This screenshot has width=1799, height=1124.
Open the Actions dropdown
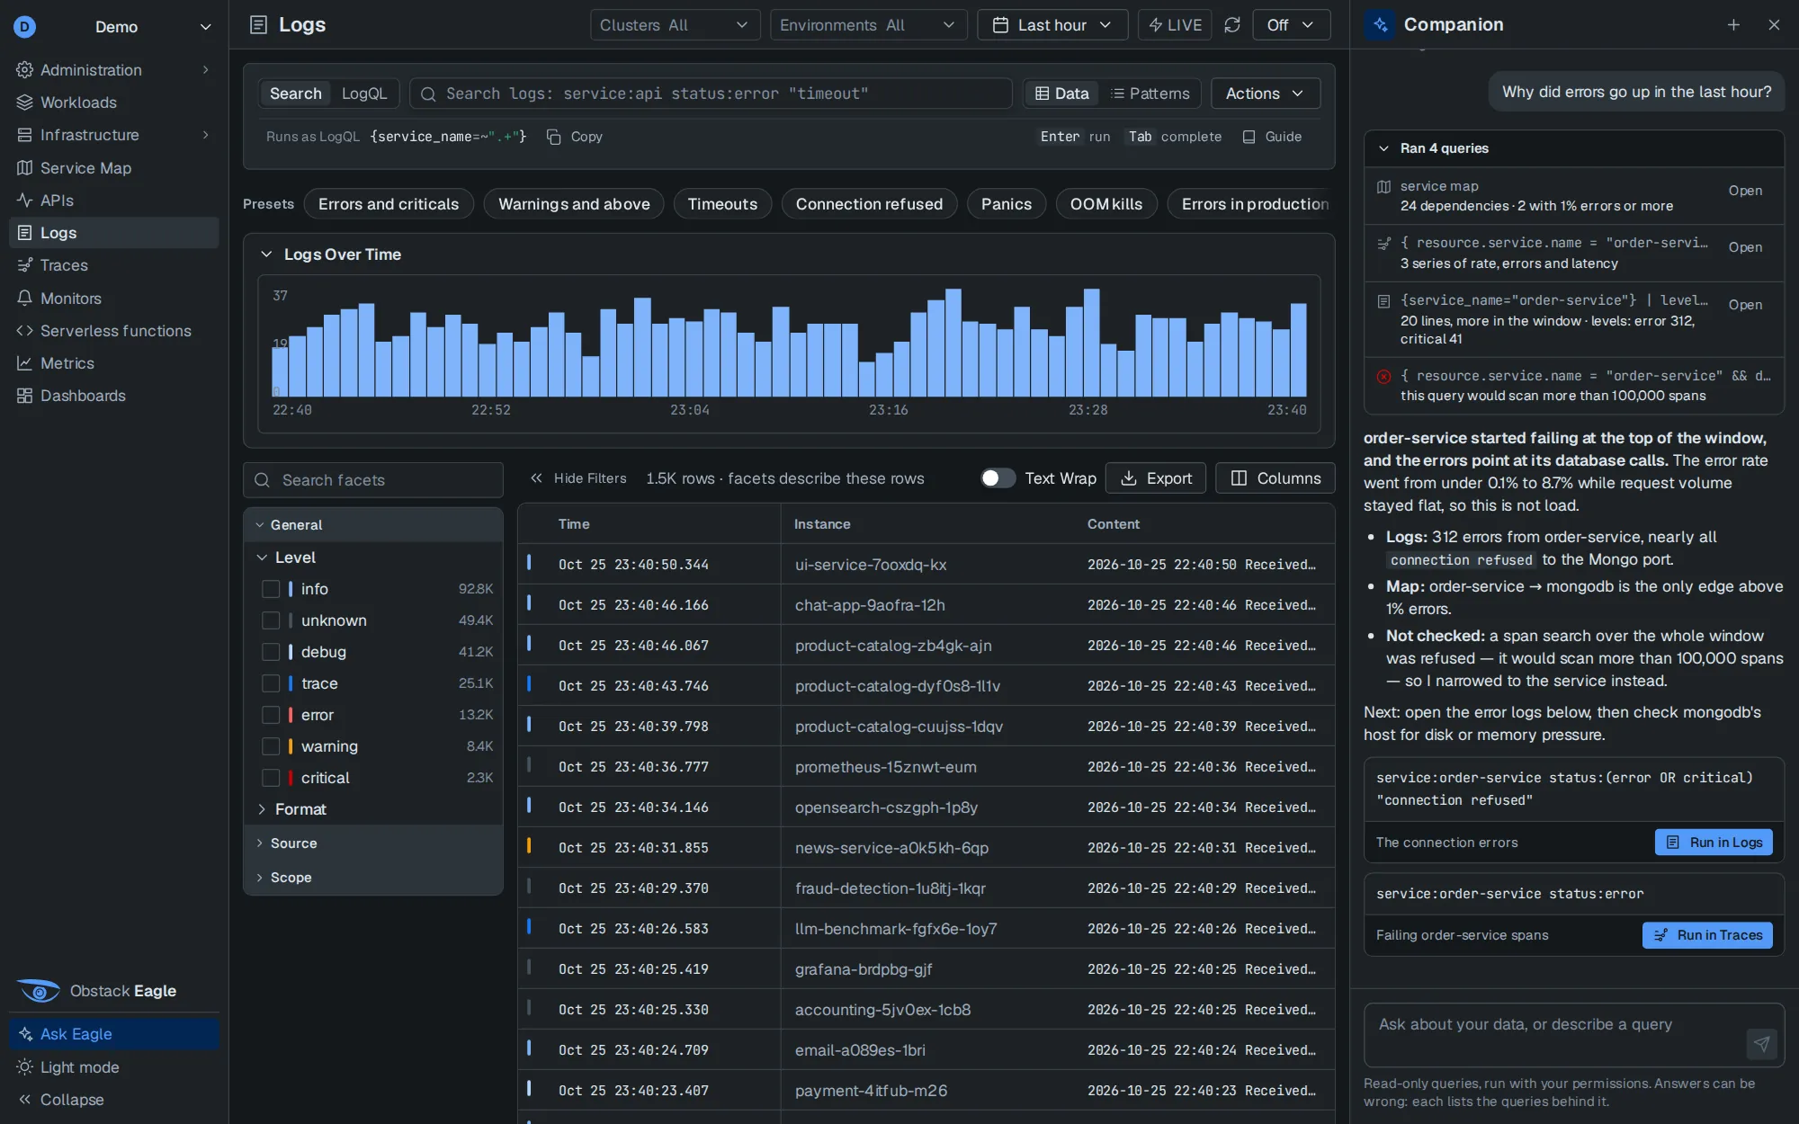click(1266, 94)
